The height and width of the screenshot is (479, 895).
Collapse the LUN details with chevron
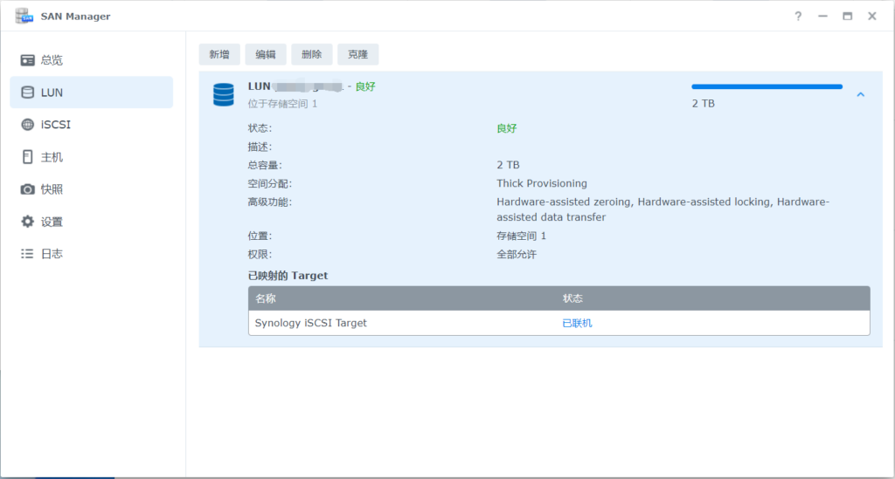(x=861, y=94)
